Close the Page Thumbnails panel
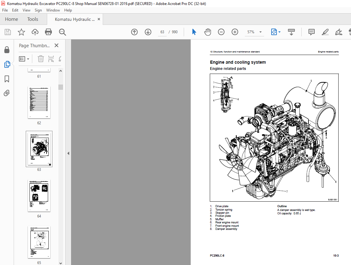Screen dimensions: 351x265 (x=56, y=45)
